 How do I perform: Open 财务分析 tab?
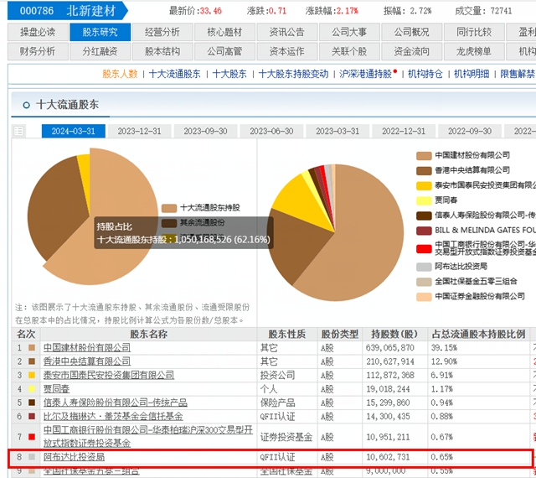(x=38, y=51)
